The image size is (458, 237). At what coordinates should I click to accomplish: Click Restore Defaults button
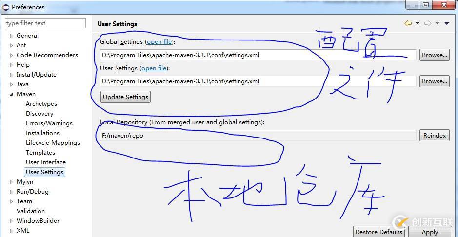coord(378,232)
